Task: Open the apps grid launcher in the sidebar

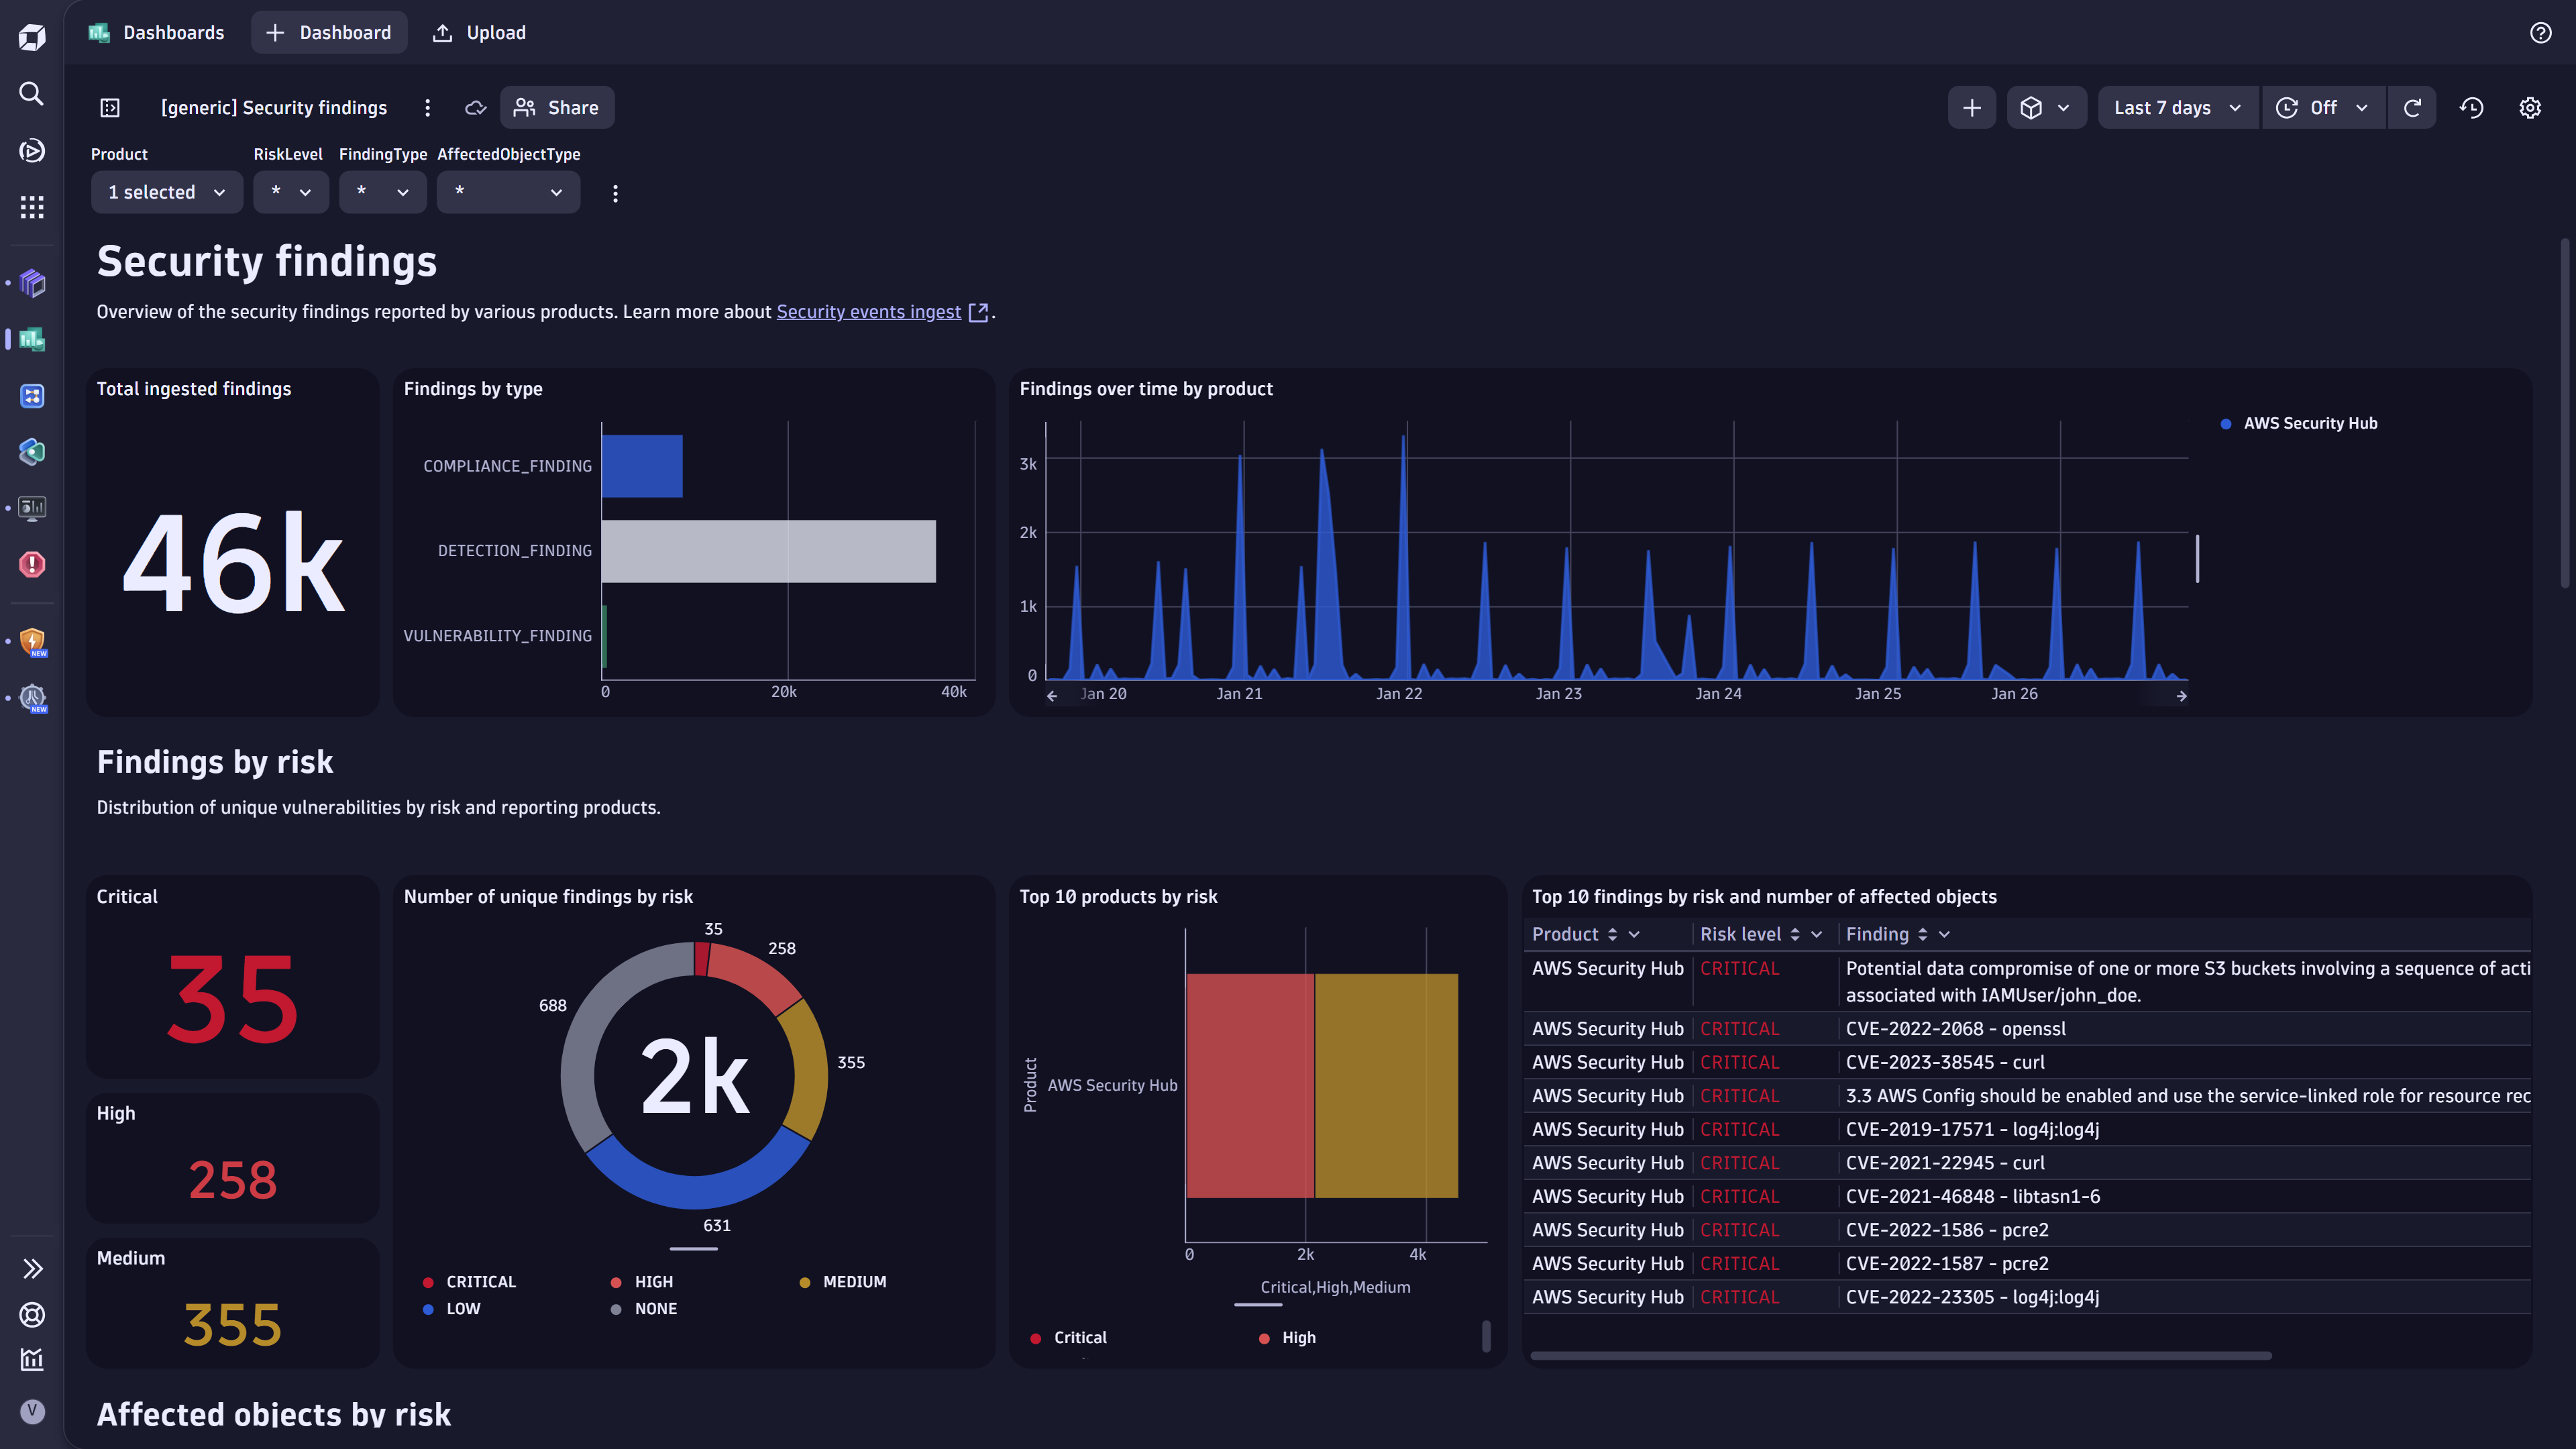Action: pos(31,207)
